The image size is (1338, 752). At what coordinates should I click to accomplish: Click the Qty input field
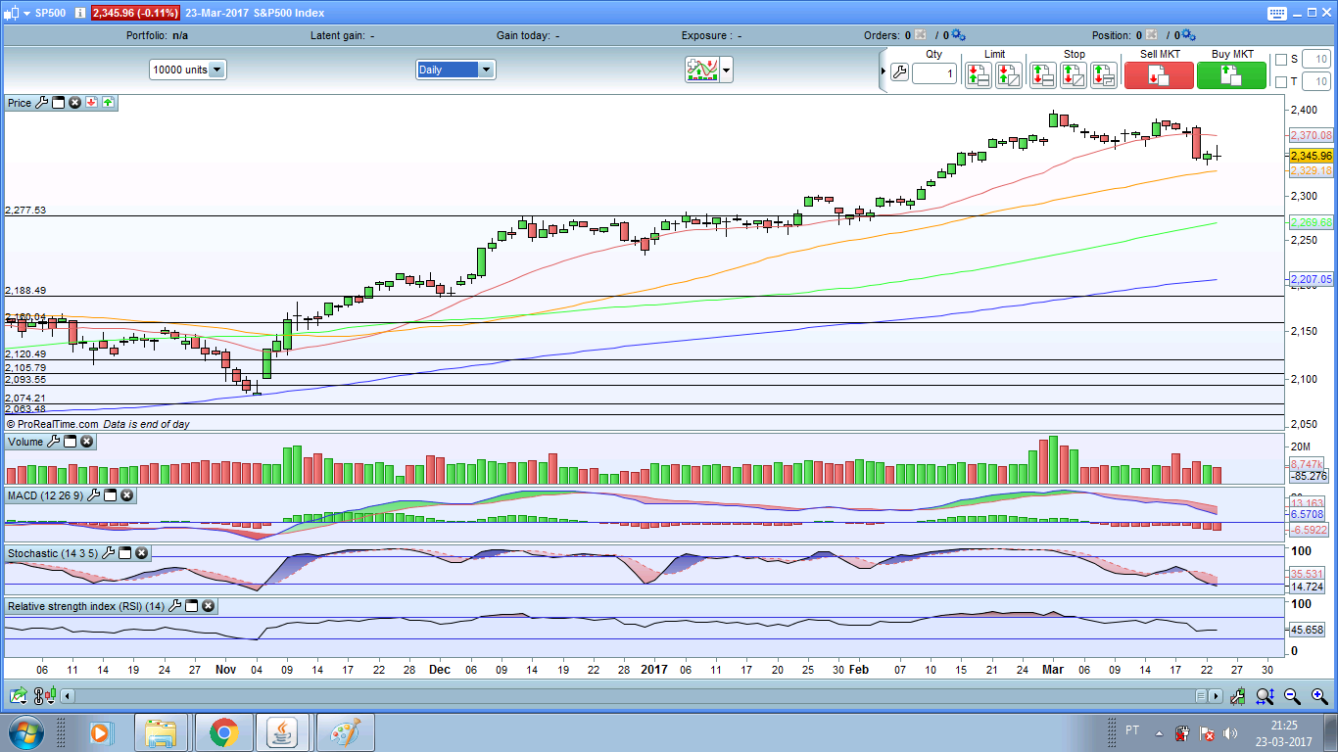point(933,74)
